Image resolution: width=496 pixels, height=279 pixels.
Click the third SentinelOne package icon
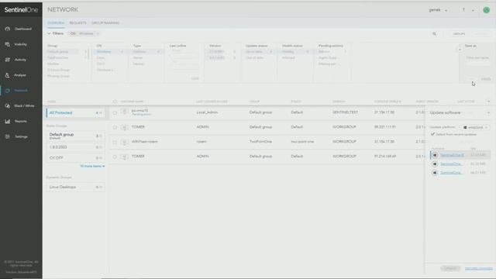tap(435, 173)
